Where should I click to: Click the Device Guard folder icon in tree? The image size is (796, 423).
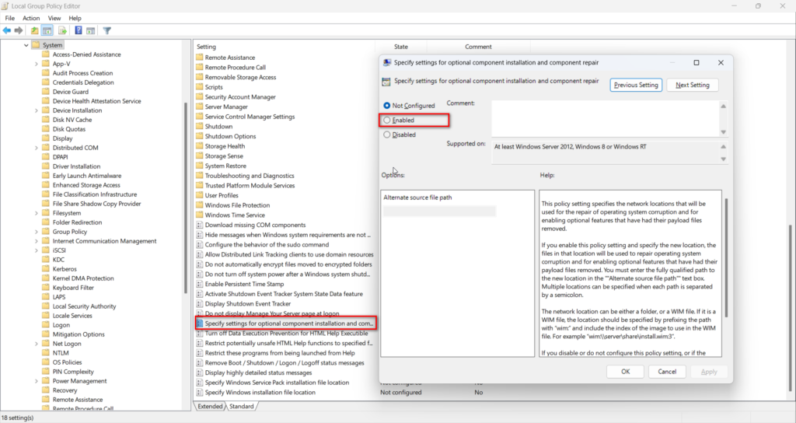pyautogui.click(x=46, y=92)
